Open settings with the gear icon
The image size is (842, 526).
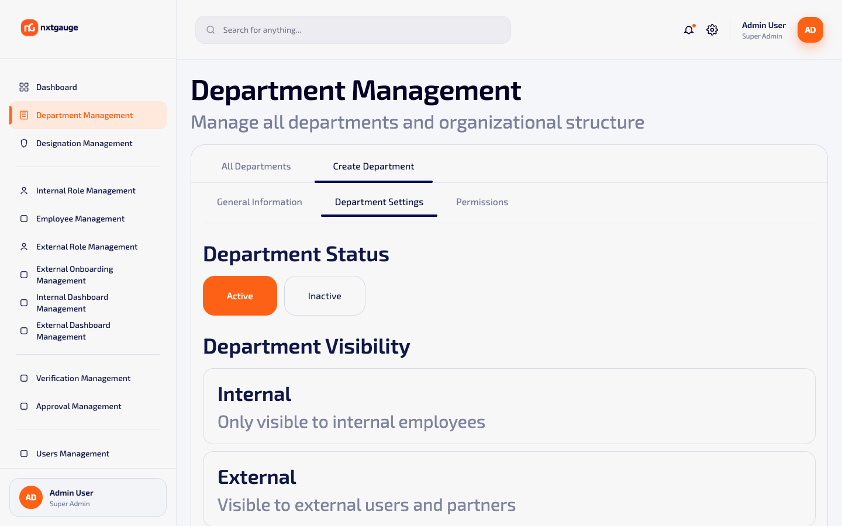click(x=712, y=30)
